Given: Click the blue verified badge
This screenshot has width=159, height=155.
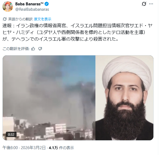Looking at the screenshot, I should click(x=47, y=4).
